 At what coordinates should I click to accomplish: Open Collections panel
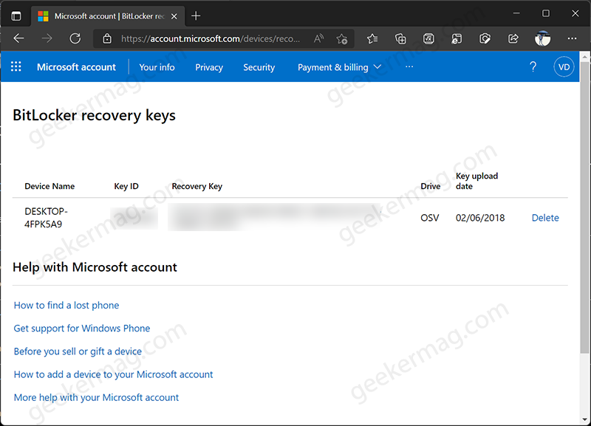coord(400,38)
